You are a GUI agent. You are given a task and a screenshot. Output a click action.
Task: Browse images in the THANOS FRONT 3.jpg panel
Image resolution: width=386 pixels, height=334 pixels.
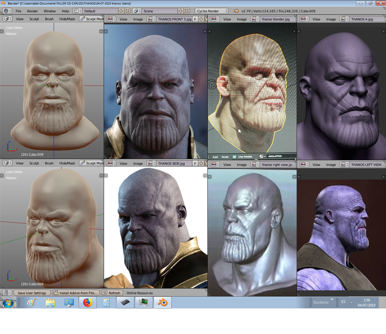click(x=151, y=19)
